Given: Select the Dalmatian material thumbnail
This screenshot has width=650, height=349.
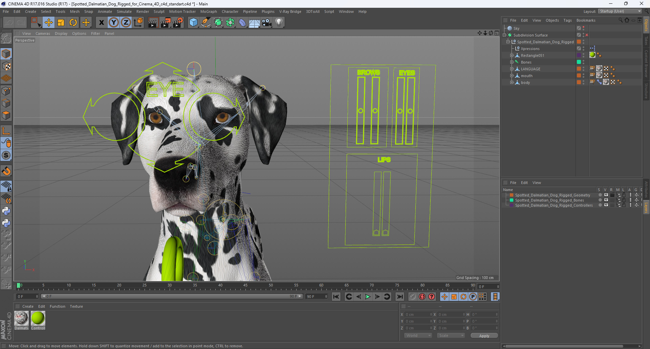Looking at the screenshot, I should (x=21, y=318).
